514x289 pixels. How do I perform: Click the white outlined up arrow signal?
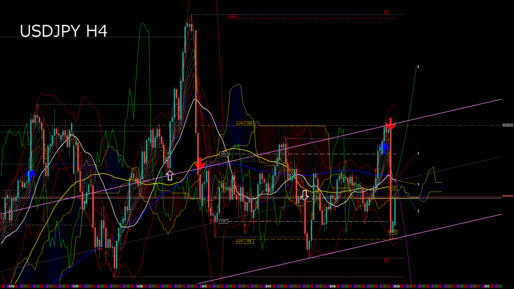(170, 175)
